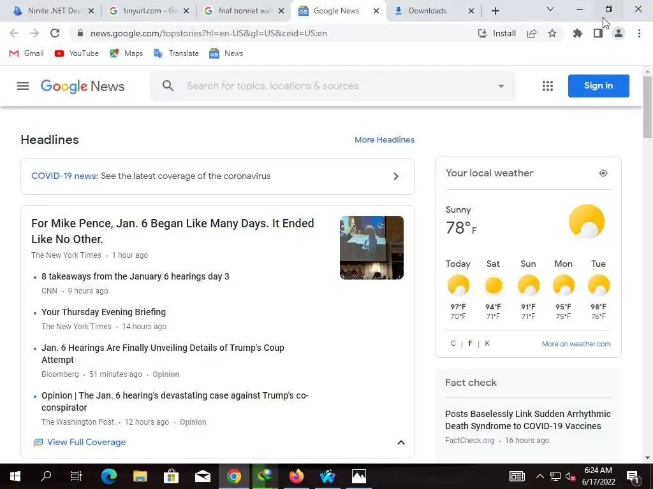Open the Chrome profile avatar
This screenshot has height=489, width=653.
[619, 33]
